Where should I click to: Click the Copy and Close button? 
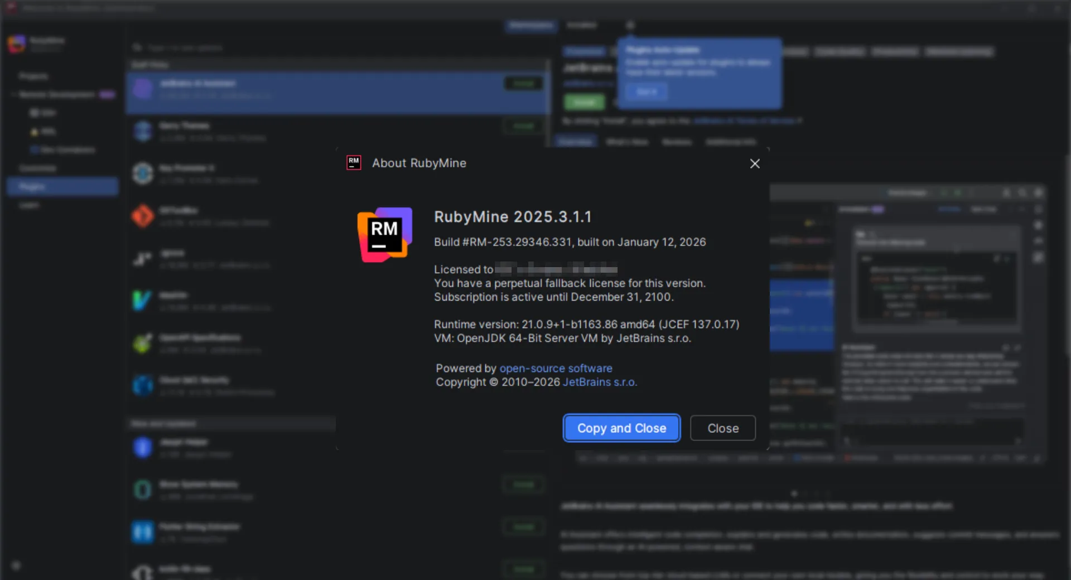point(621,428)
